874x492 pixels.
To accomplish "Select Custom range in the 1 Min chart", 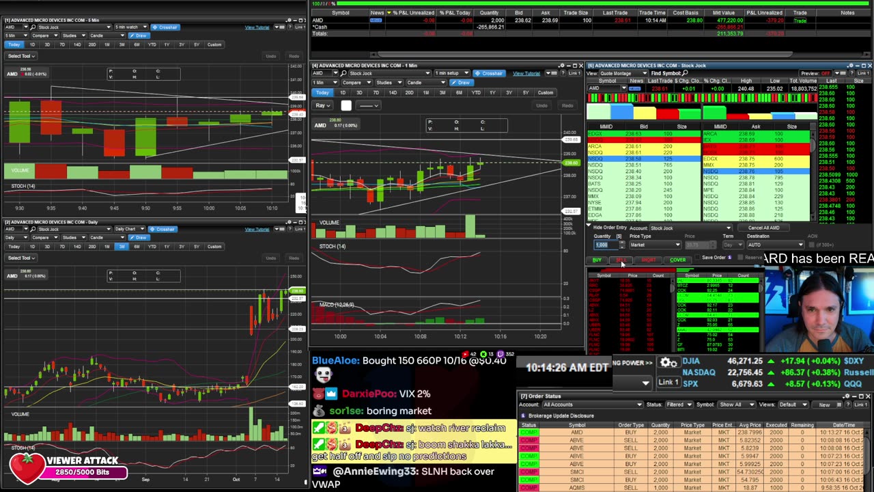I will click(x=546, y=92).
